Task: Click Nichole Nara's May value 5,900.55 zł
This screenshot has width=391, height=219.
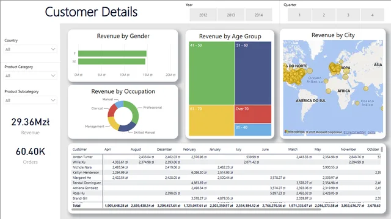Action: (x=330, y=167)
